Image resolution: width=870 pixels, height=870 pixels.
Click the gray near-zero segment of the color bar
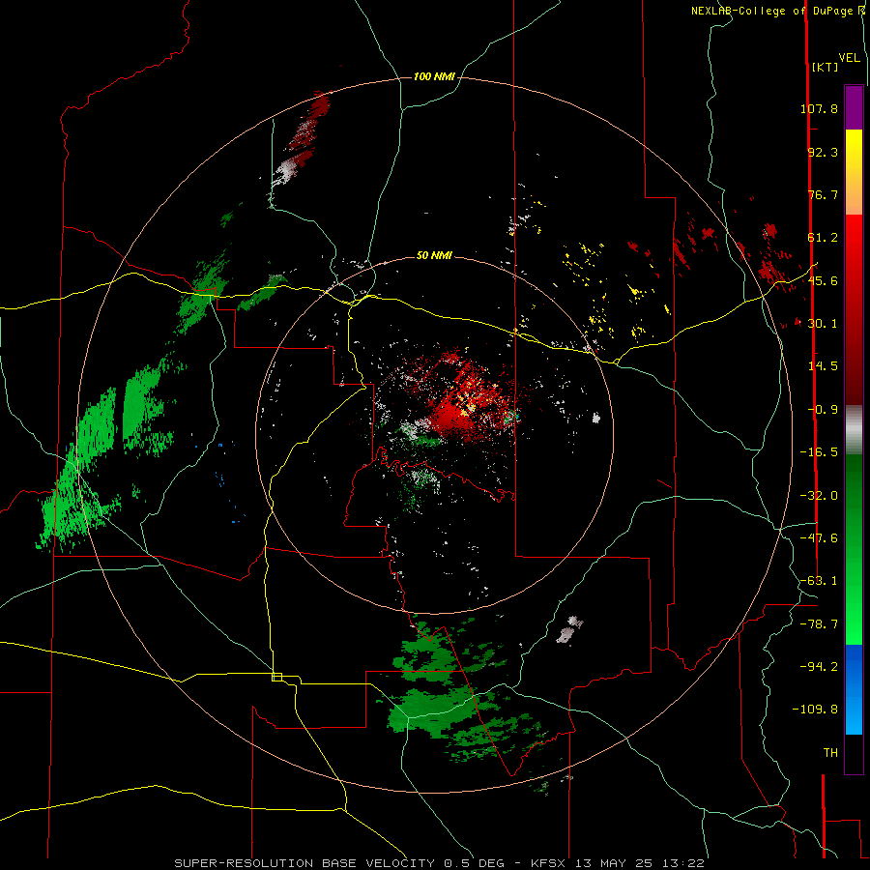coord(854,429)
